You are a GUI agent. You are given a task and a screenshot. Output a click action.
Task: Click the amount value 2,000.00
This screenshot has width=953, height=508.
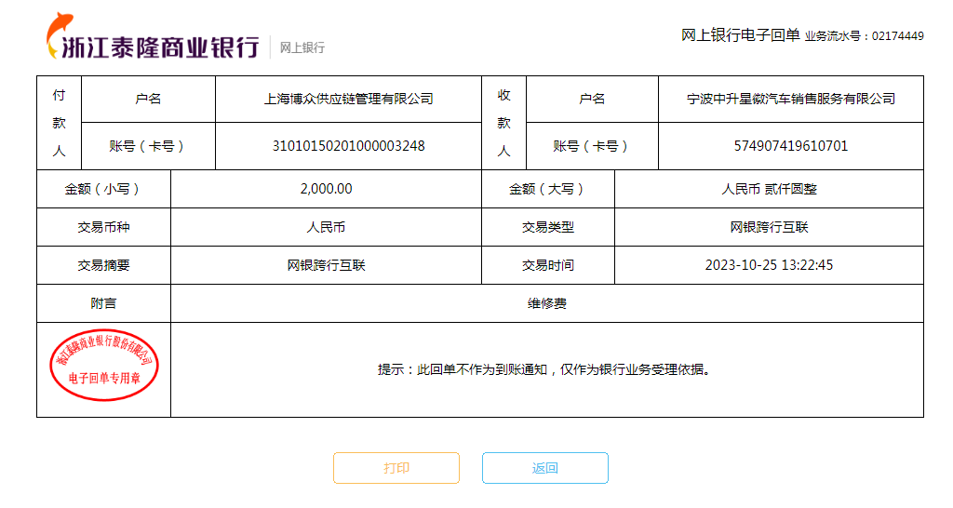[326, 189]
